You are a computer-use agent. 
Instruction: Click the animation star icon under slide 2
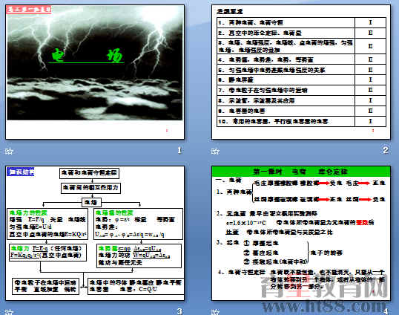point(215,152)
